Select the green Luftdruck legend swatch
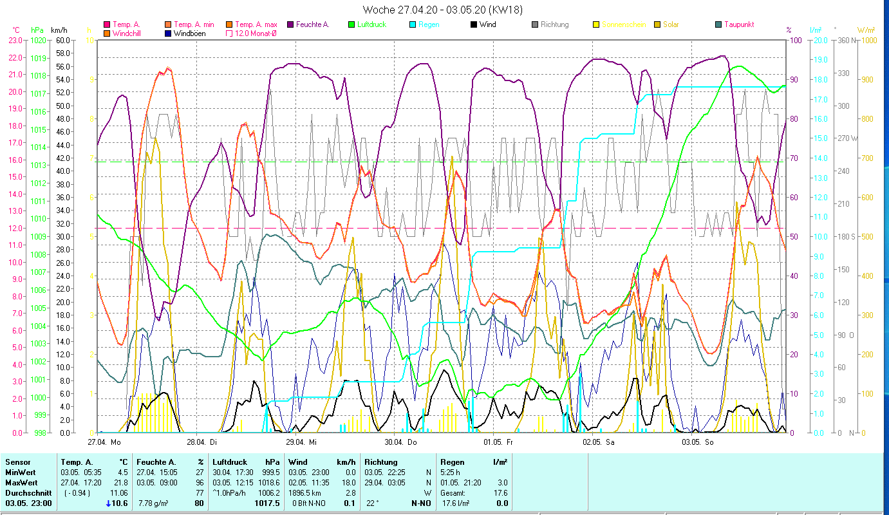 point(351,25)
